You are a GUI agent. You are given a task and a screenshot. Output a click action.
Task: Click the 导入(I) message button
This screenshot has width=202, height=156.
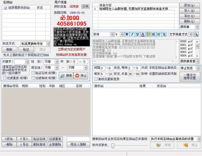[x=189, y=11]
